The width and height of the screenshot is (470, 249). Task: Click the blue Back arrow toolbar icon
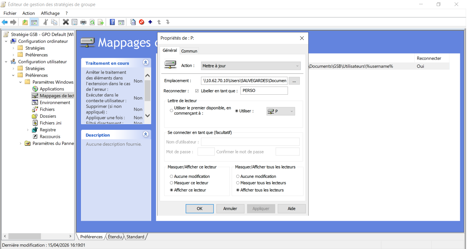pyautogui.click(x=5, y=22)
